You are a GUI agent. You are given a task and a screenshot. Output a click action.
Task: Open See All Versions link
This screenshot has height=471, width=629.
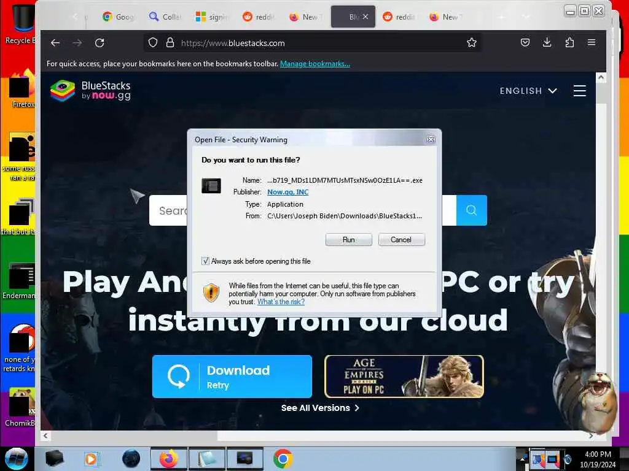(x=320, y=408)
